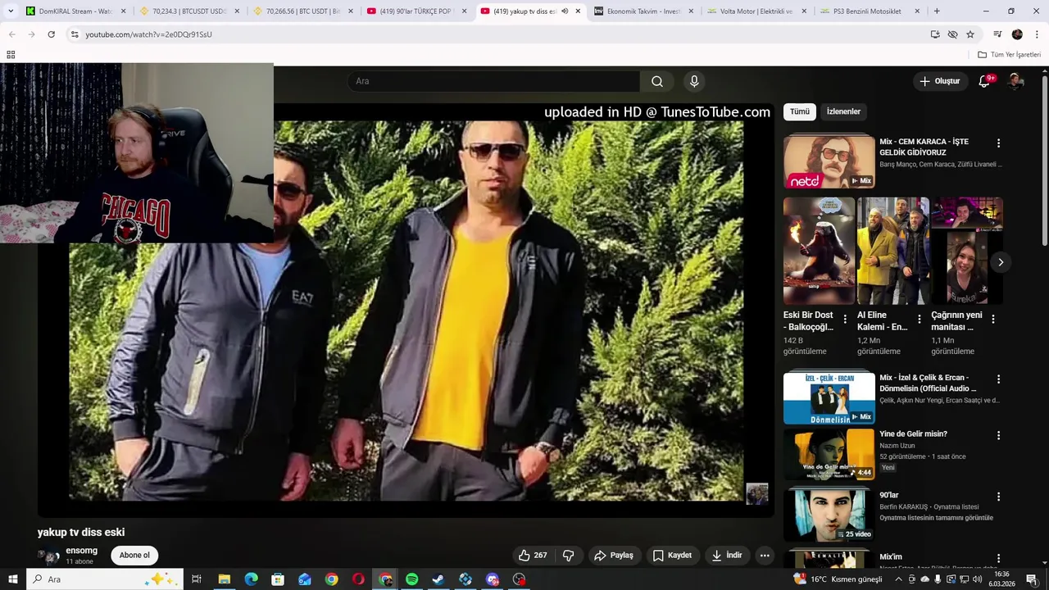
Task: Open YouTube notifications bell
Action: (x=985, y=81)
